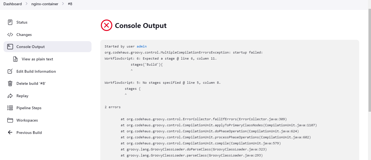Click the View as plain text file icon
The width and height of the screenshot is (371, 160).
click(x=16, y=59)
